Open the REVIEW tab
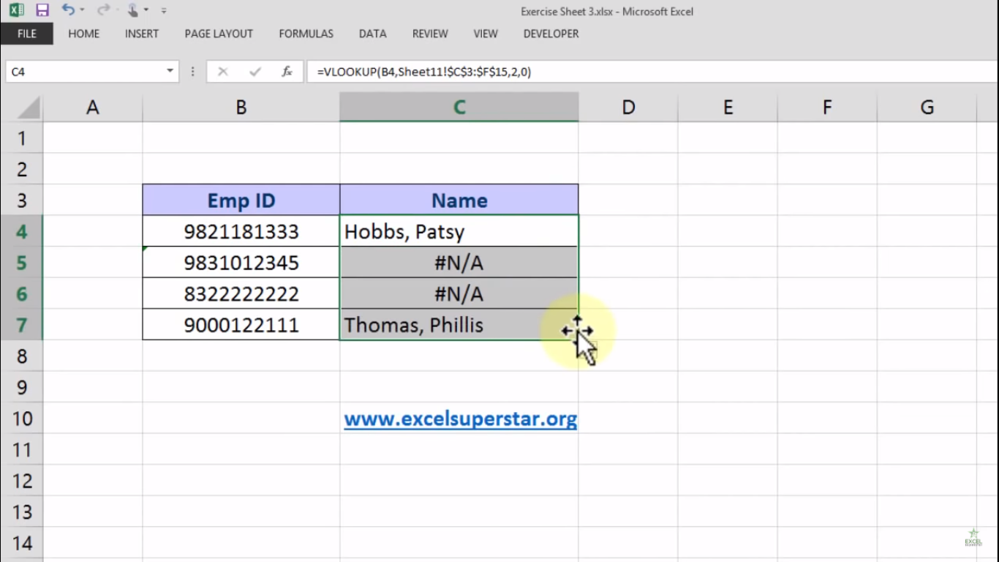999x562 pixels. (x=430, y=34)
